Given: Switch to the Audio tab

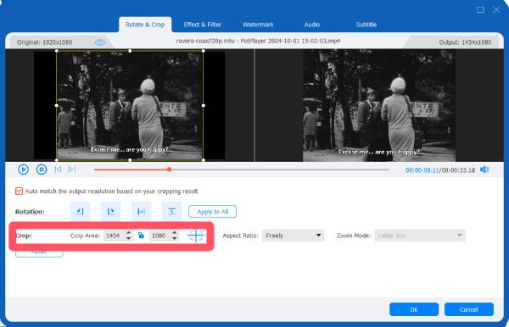Looking at the screenshot, I should pos(312,25).
